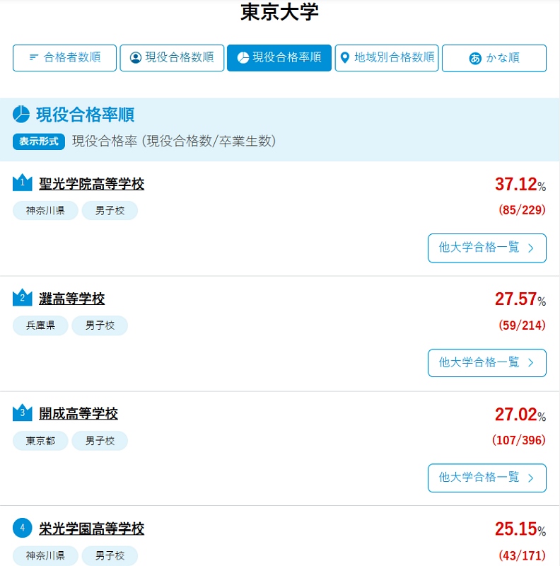Open 聖光学院高等学校 school link

[91, 184]
